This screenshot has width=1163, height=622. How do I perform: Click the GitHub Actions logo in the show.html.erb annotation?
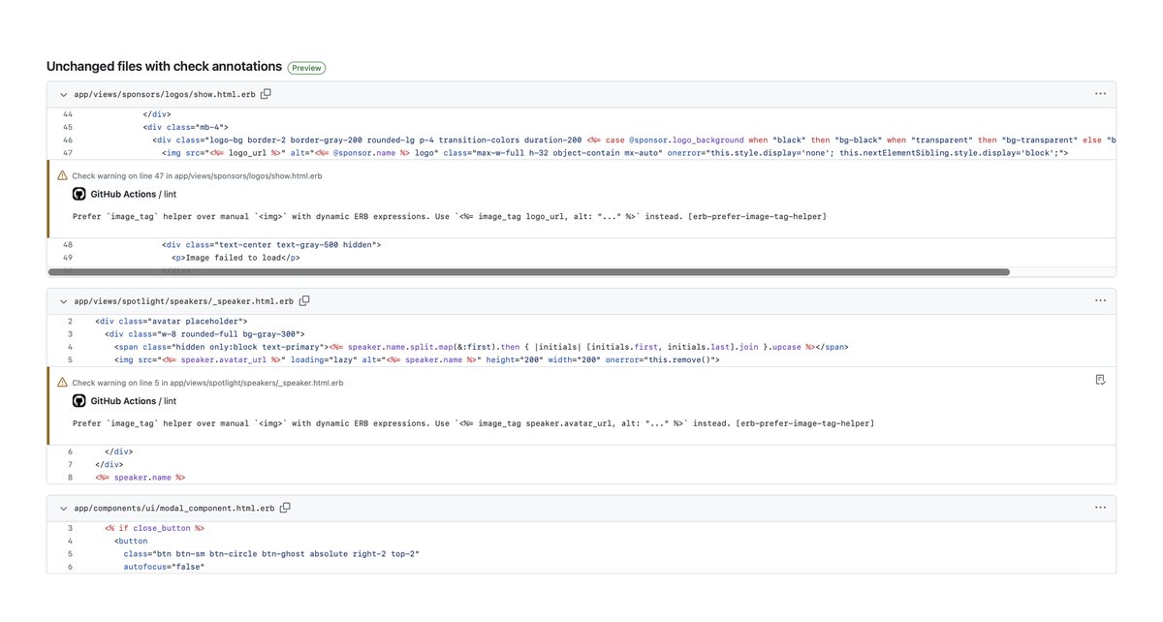coord(79,194)
